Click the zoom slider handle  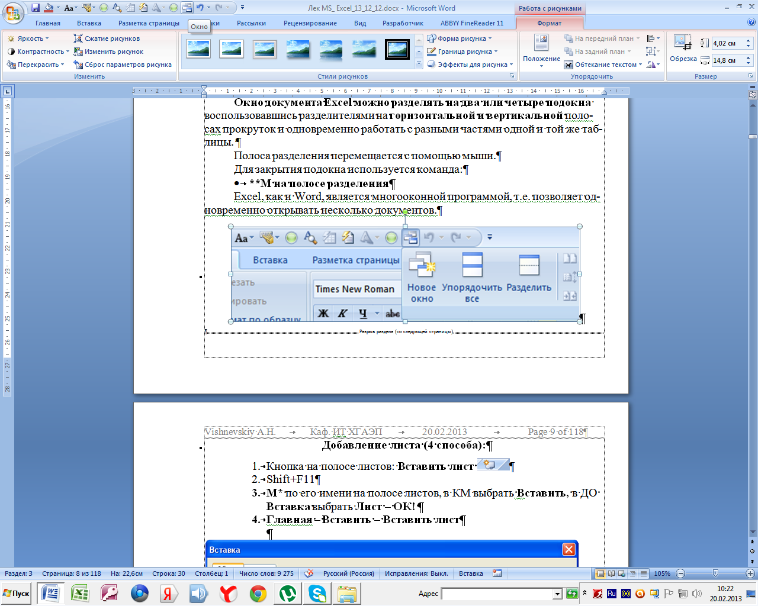pos(715,573)
